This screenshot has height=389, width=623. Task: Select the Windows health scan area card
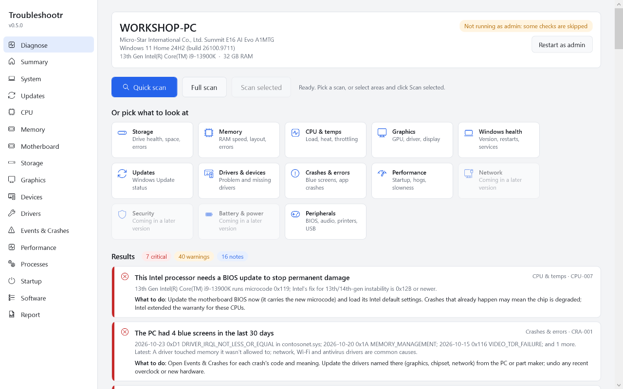tap(499, 140)
